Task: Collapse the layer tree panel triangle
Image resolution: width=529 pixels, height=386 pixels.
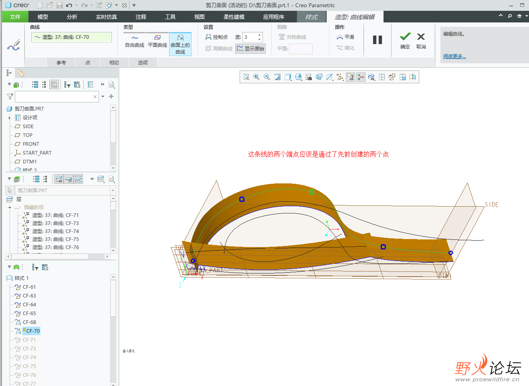Action: (x=9, y=179)
